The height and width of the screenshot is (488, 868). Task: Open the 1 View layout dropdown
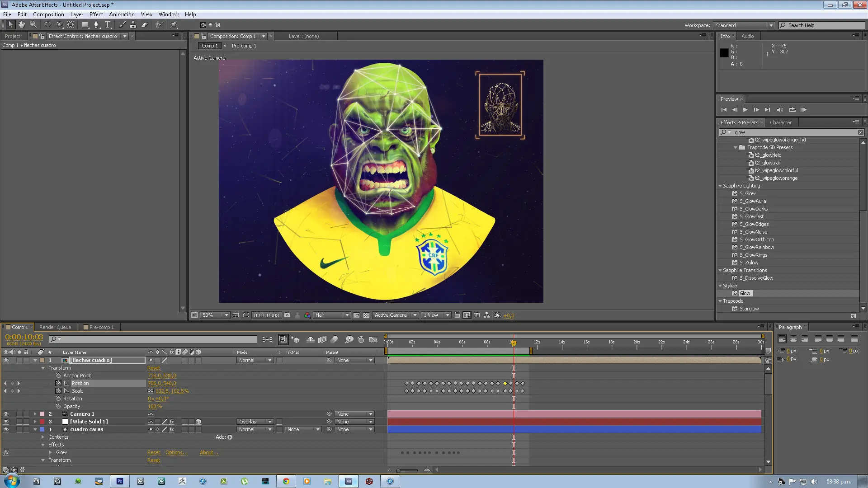(x=436, y=315)
